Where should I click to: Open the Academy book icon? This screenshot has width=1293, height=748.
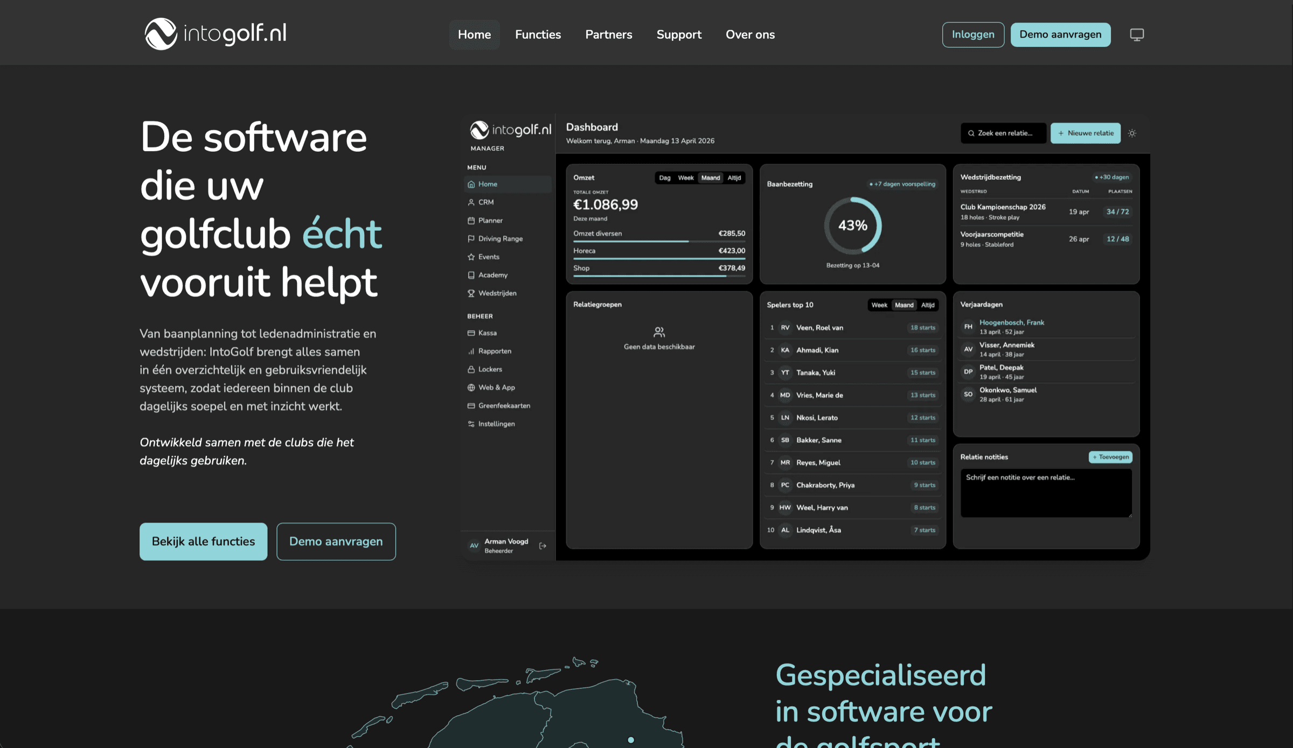471,275
